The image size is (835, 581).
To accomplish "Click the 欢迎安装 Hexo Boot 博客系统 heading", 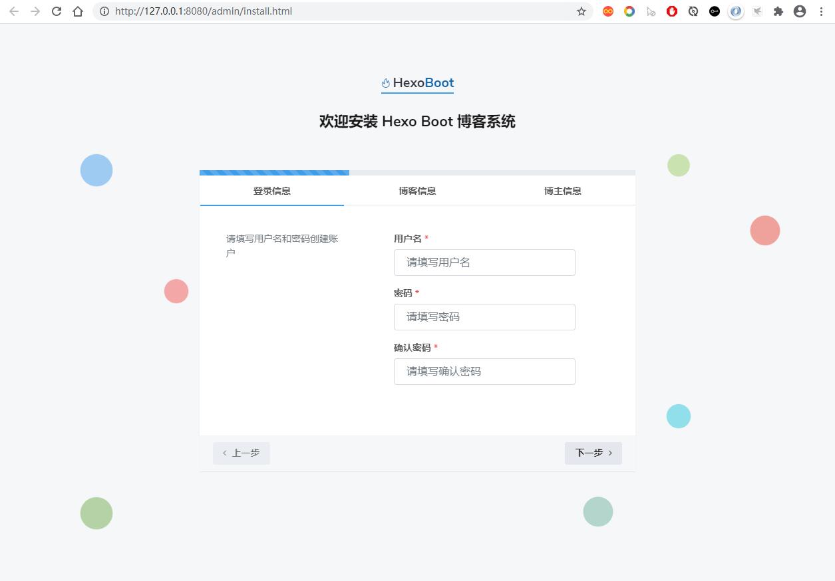I will pyautogui.click(x=417, y=122).
